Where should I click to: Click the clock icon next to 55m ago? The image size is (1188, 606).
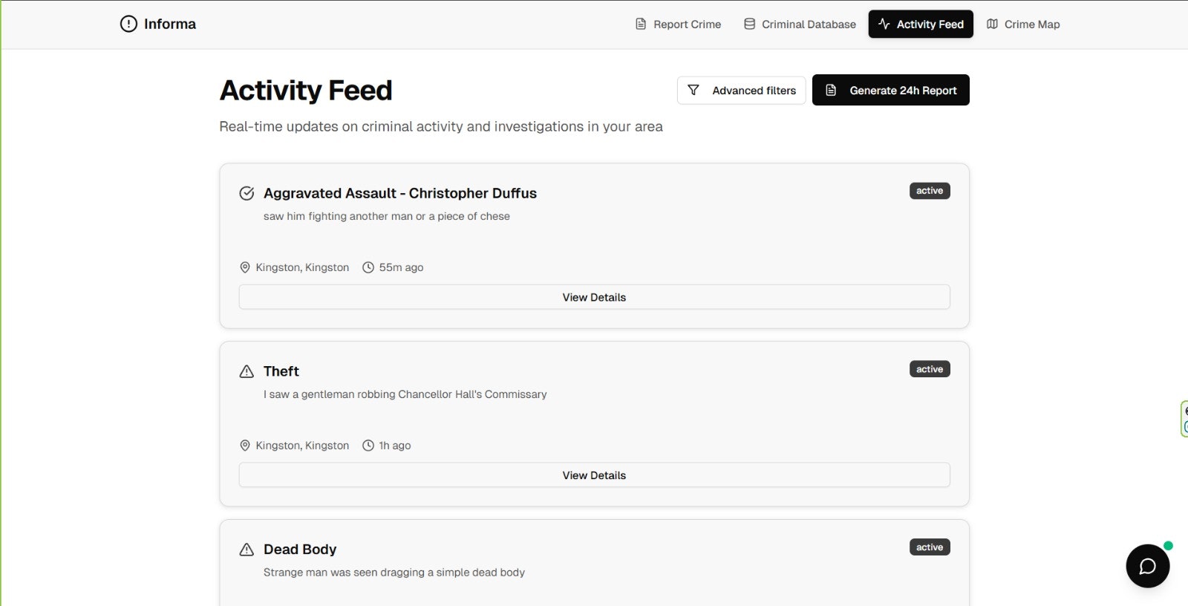click(368, 267)
